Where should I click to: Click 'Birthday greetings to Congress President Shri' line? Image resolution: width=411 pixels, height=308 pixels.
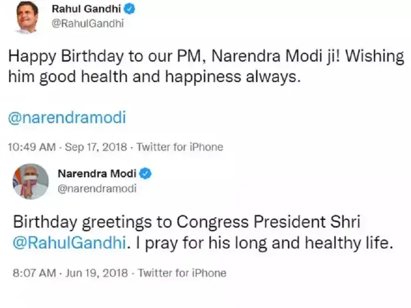186,222
